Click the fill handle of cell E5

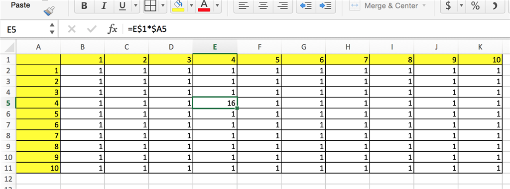click(x=237, y=108)
